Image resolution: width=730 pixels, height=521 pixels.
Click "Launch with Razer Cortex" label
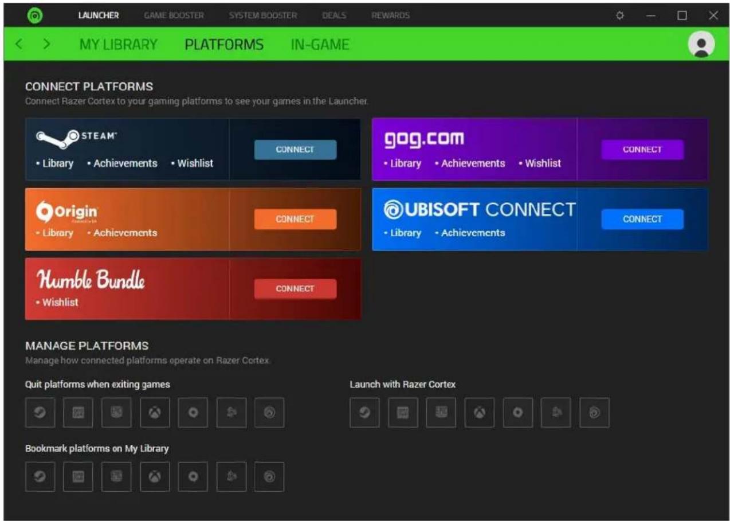pyautogui.click(x=403, y=384)
